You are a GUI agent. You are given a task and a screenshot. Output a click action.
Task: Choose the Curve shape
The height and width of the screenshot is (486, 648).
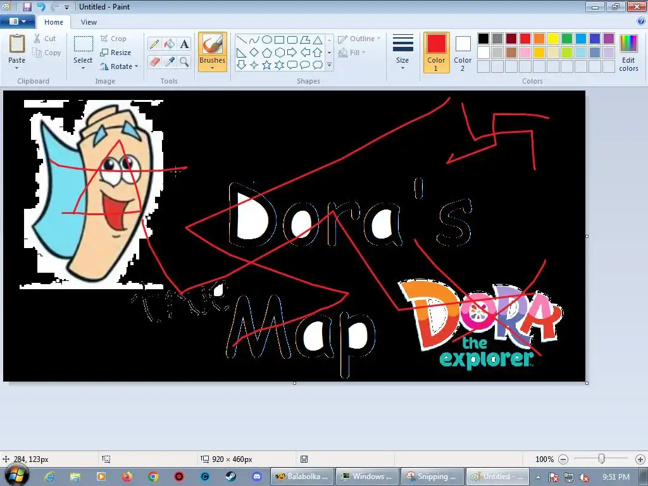click(x=254, y=40)
